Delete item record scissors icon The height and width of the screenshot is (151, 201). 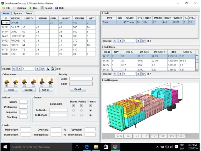53,69
